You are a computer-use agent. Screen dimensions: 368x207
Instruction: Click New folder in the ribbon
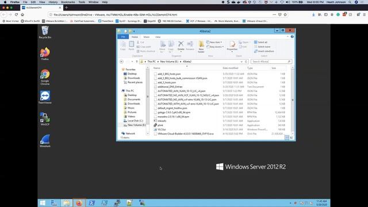coord(201,47)
